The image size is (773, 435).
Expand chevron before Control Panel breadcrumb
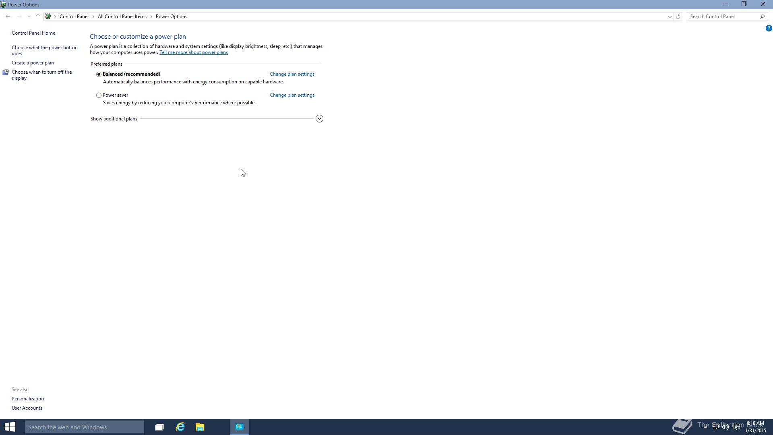click(55, 17)
